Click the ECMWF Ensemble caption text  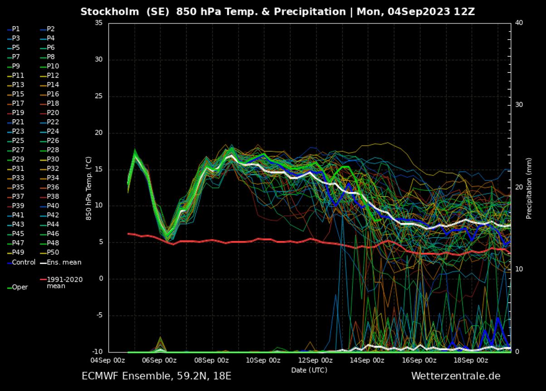point(156,376)
